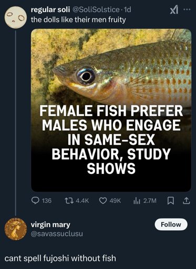Follow the virgin mary account
196x269 pixels.
point(171,224)
